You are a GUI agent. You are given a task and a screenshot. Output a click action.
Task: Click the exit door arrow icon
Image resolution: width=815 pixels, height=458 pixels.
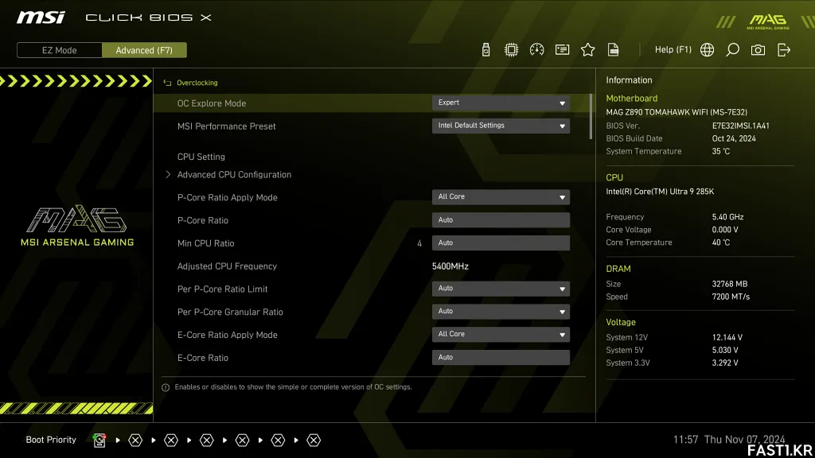pyautogui.click(x=784, y=50)
